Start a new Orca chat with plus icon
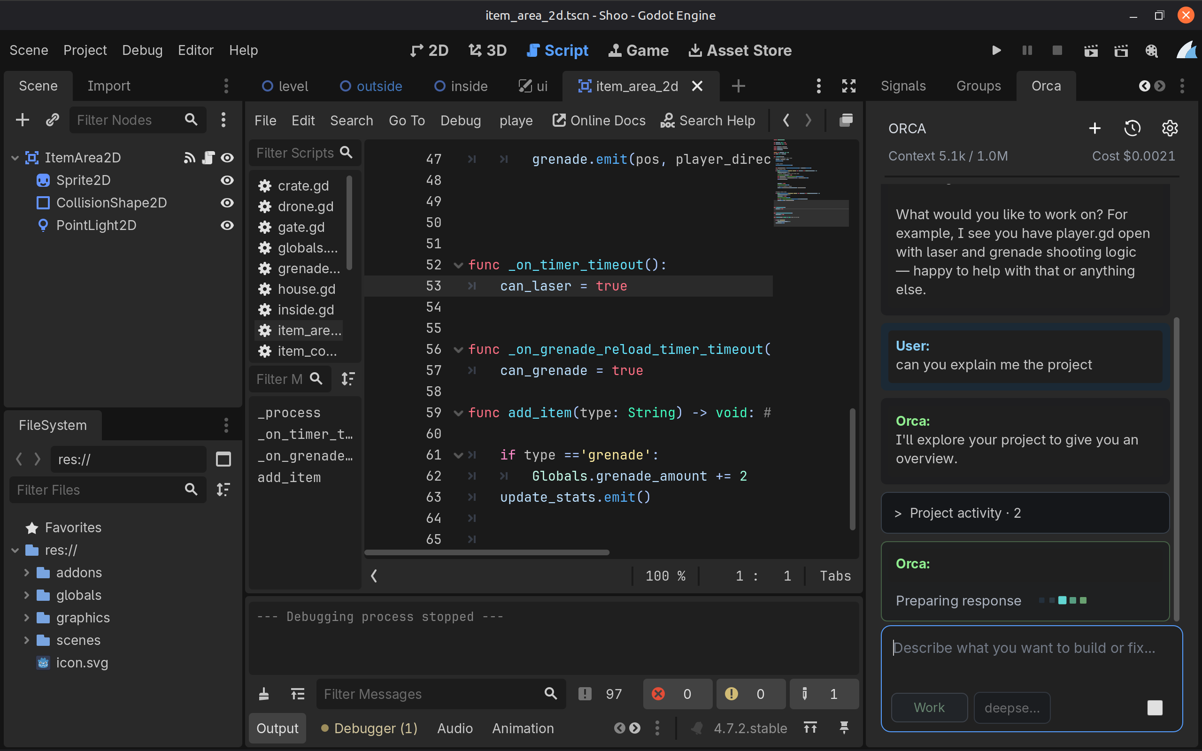This screenshot has height=751, width=1202. point(1095,128)
